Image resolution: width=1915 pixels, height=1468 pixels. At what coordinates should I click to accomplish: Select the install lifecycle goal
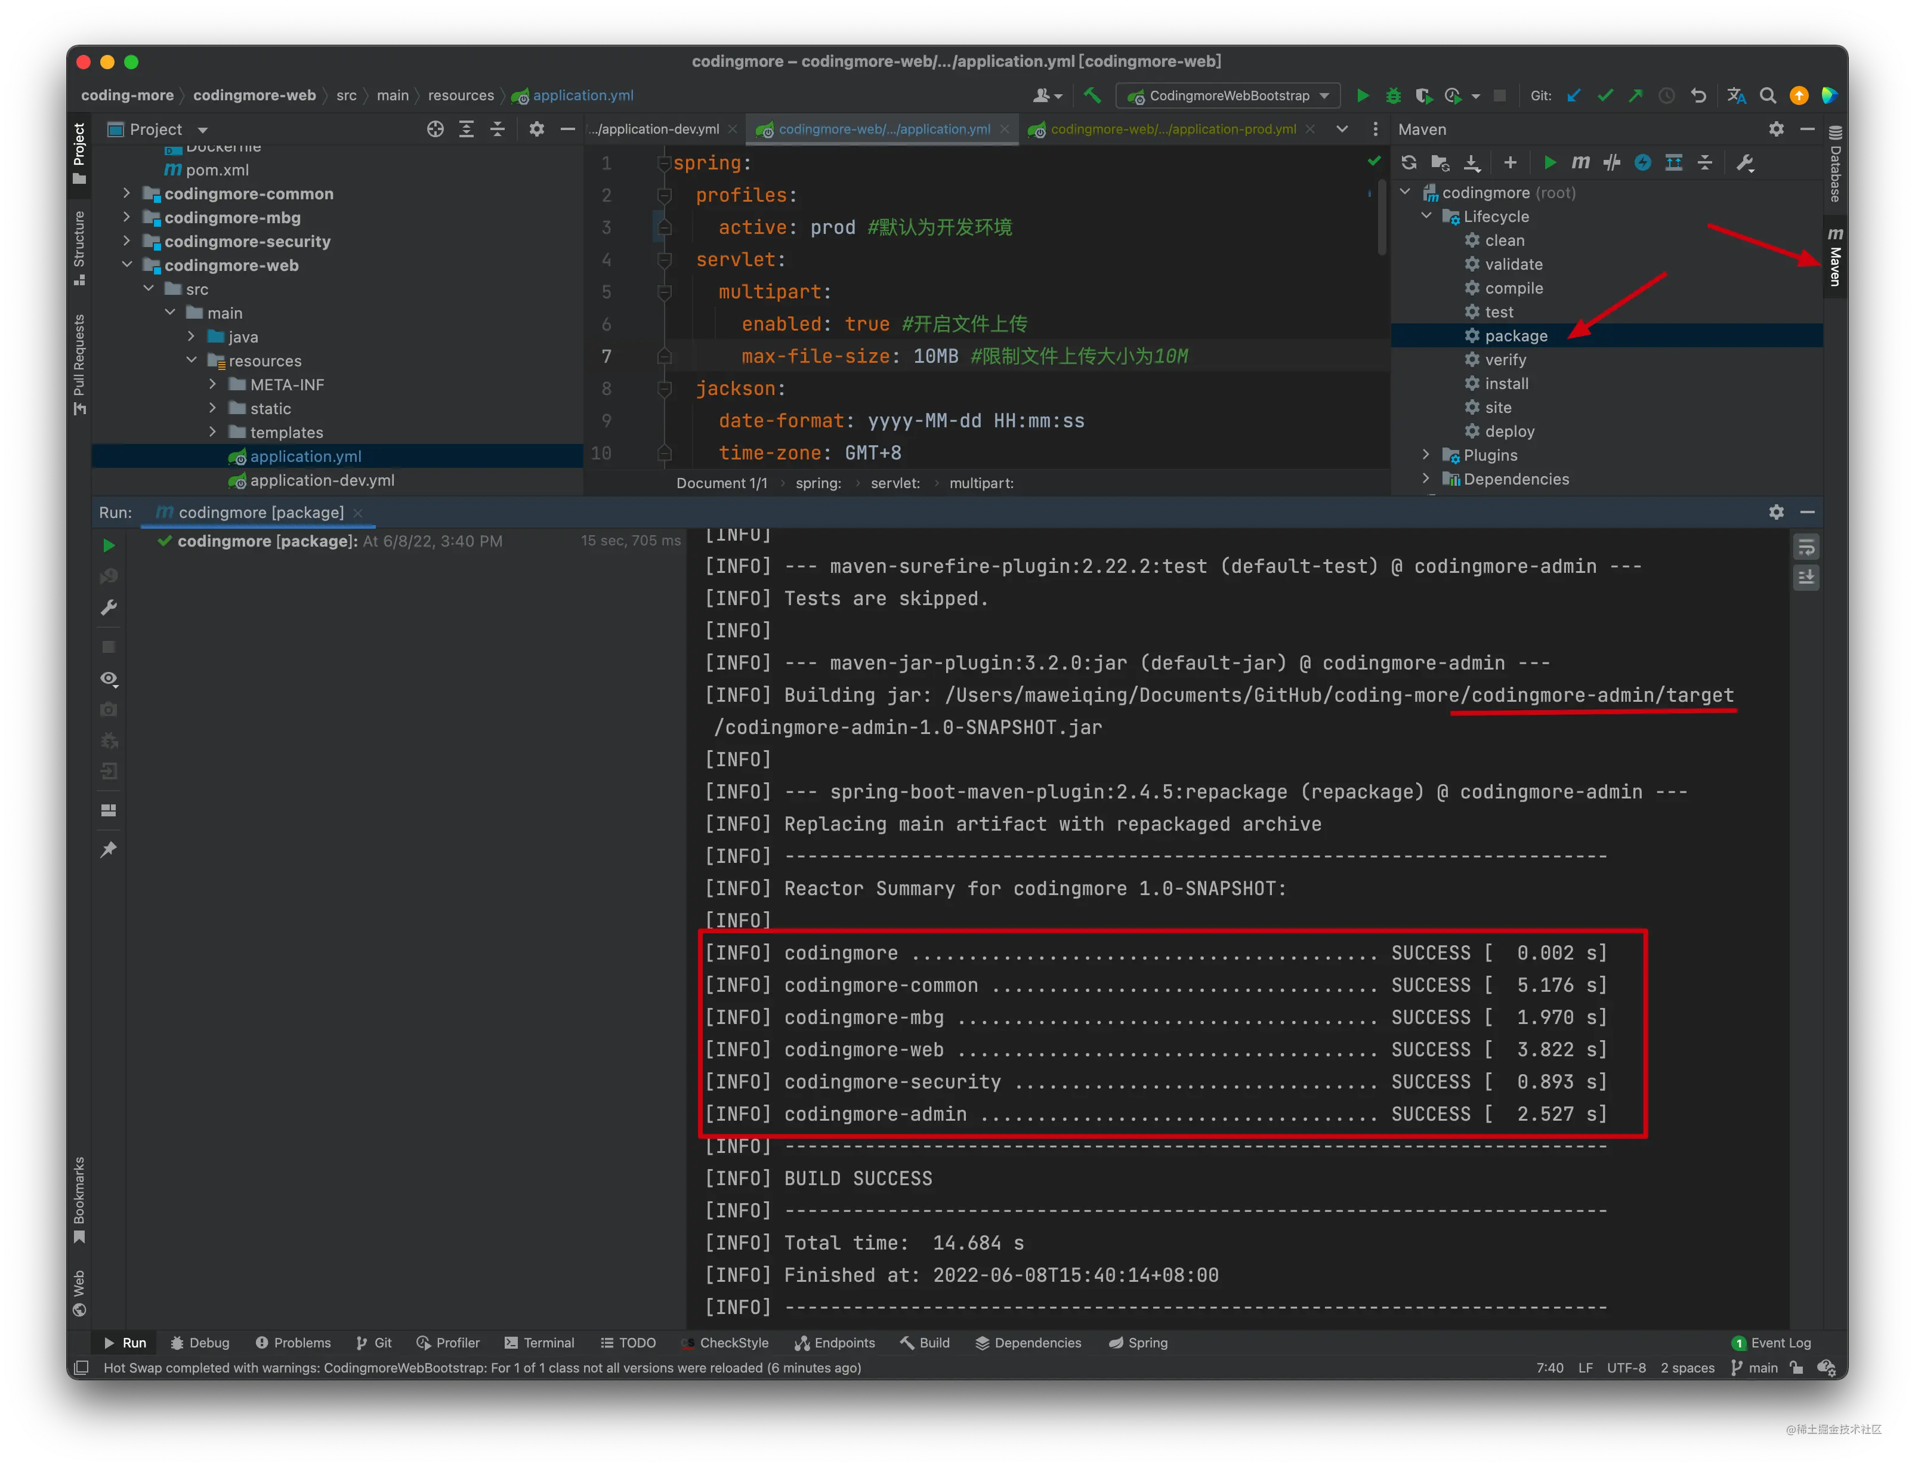click(1506, 384)
